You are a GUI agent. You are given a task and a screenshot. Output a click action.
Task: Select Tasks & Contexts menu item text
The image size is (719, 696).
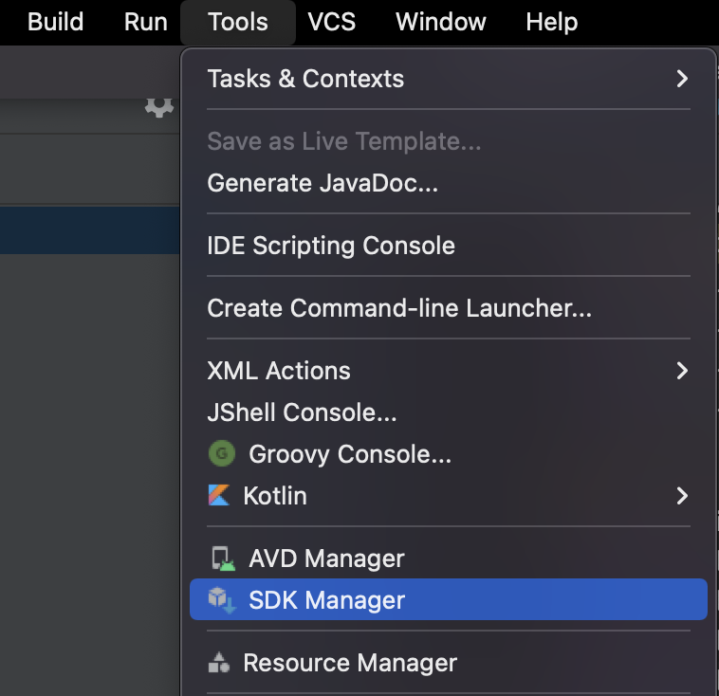click(305, 79)
